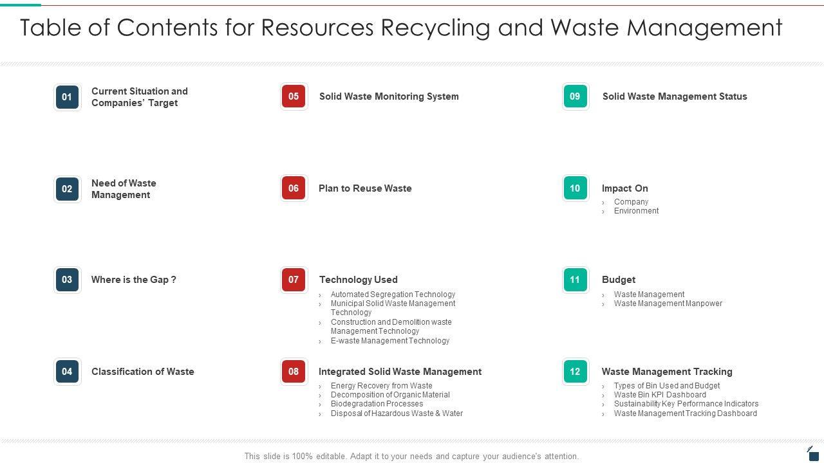The image size is (824, 463).
Task: Select the Waste Bin KPI Dashboard bullet
Action: (660, 395)
